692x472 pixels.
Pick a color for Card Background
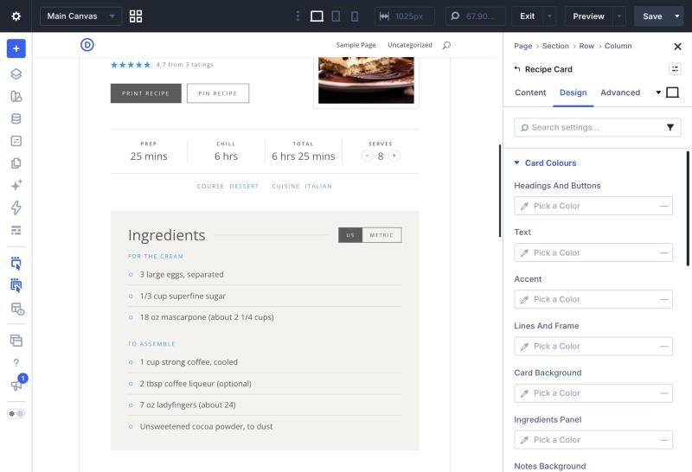tap(593, 393)
